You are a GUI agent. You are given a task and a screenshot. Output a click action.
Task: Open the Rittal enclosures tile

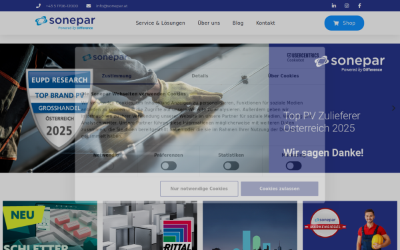pos(150,225)
